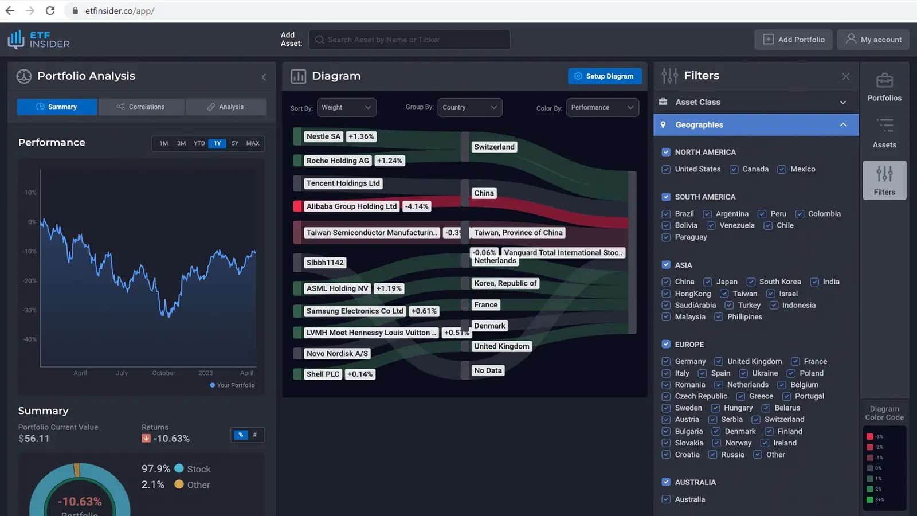Focus the Search Asset input field

coord(409,40)
